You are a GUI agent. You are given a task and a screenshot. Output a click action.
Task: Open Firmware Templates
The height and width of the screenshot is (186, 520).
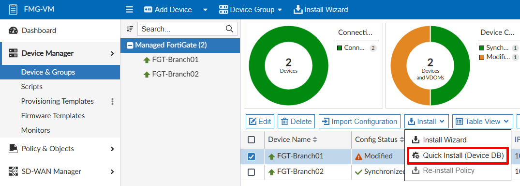(53, 116)
